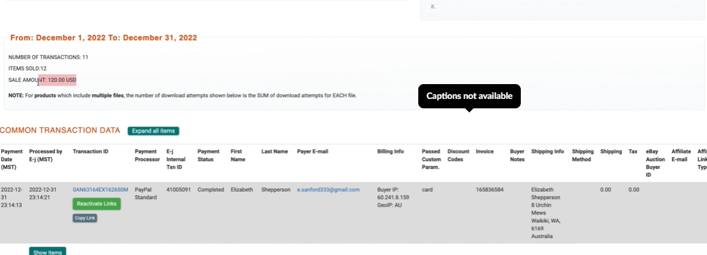
Task: Click the Transaction ID column header
Action: (x=90, y=151)
